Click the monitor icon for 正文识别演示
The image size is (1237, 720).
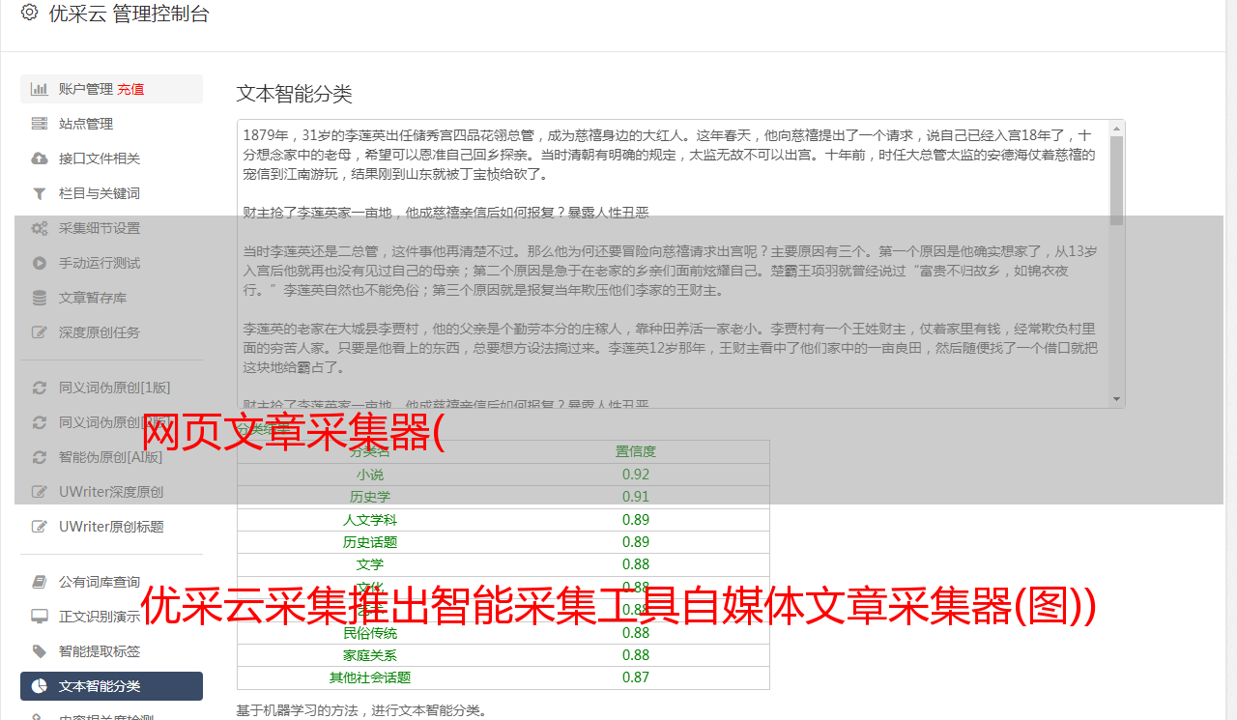(40, 617)
